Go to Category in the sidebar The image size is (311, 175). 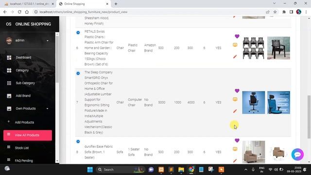click(22, 70)
